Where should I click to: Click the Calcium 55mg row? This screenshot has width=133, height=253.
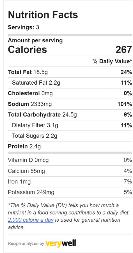[70, 171]
